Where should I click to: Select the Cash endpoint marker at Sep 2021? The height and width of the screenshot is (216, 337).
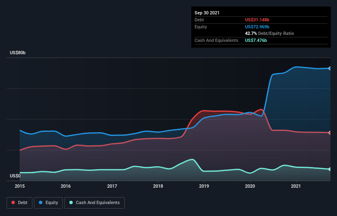click(x=330, y=169)
